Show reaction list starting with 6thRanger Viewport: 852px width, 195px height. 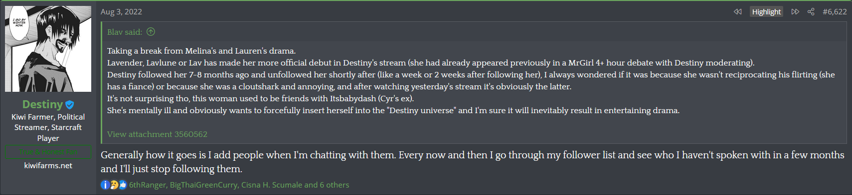click(x=239, y=185)
